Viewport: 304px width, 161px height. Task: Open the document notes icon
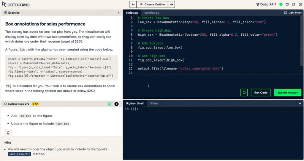point(294,4)
